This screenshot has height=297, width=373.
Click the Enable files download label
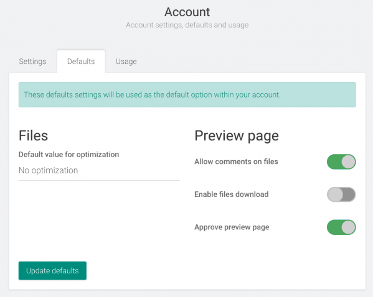[232, 194]
